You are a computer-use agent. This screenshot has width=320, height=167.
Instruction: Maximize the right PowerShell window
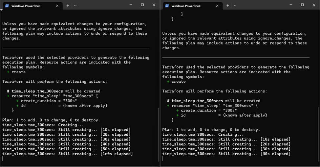click(303, 5)
